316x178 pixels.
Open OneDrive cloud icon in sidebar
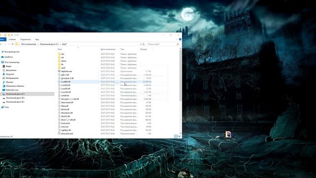tap(2, 57)
